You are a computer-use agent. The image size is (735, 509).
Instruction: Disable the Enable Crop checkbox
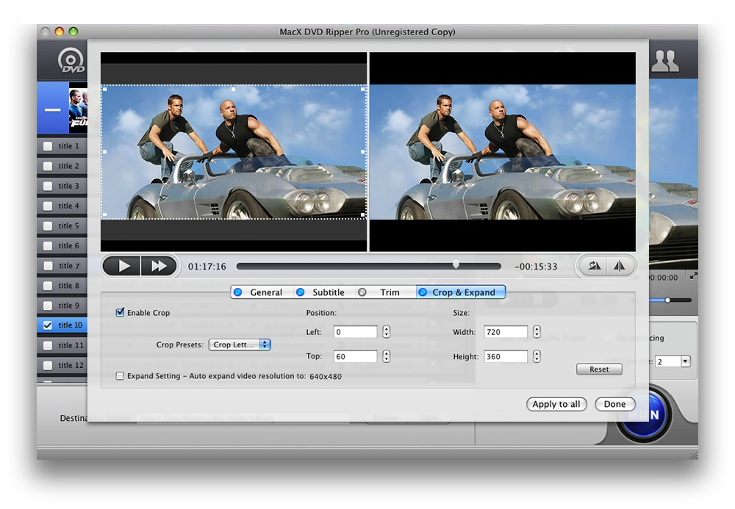(x=120, y=312)
